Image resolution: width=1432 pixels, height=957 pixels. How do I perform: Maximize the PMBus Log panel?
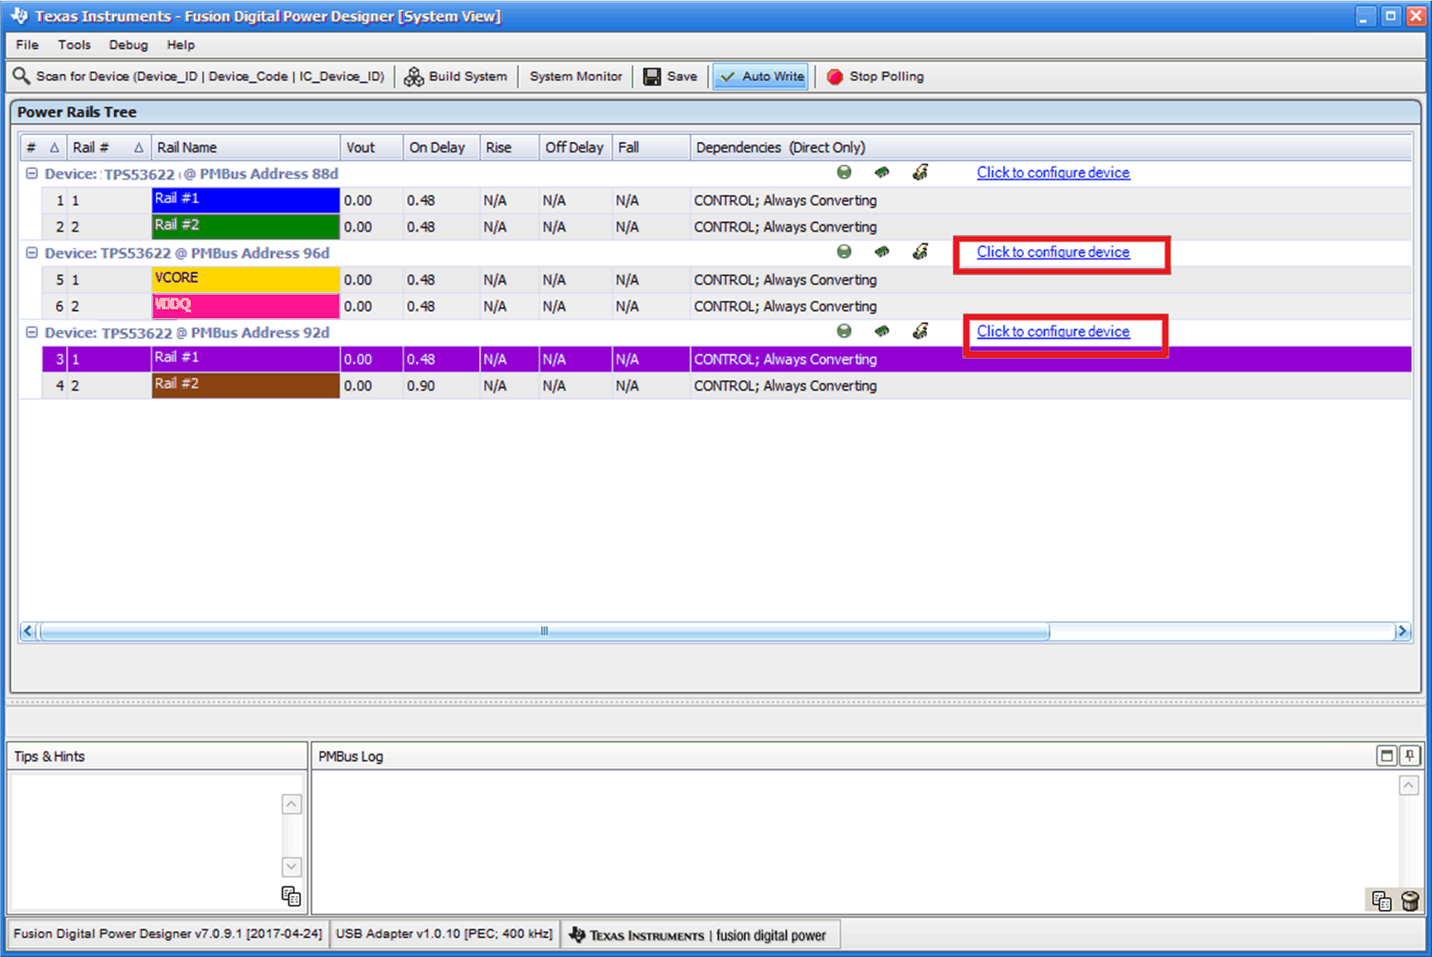pyautogui.click(x=1386, y=756)
